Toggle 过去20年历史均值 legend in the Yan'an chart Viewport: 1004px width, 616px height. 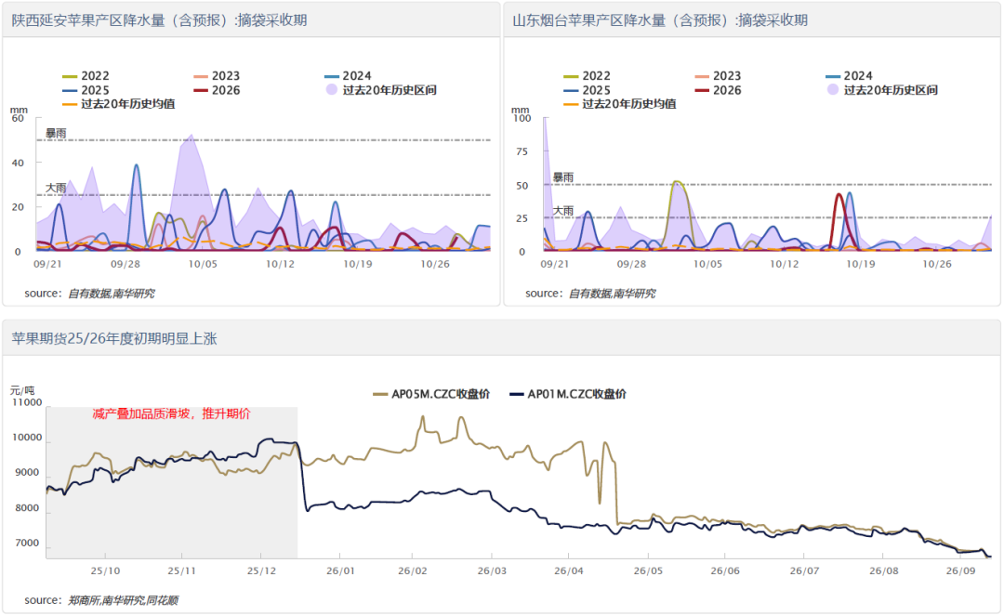[118, 104]
